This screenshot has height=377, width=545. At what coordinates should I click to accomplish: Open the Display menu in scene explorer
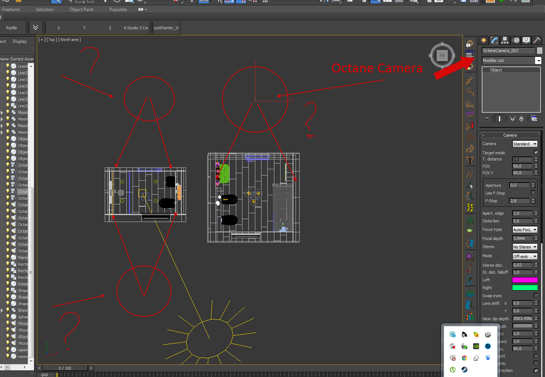tap(20, 41)
